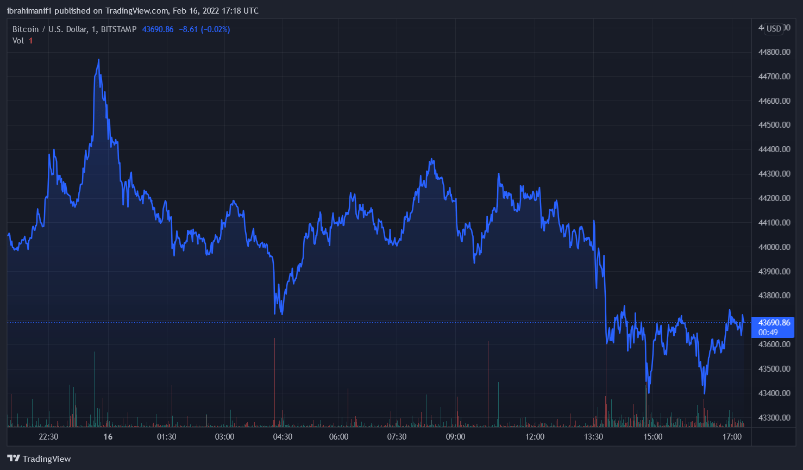Image resolution: width=803 pixels, height=470 pixels.
Task: Click the 44800.00 price axis label
Action: [774, 52]
